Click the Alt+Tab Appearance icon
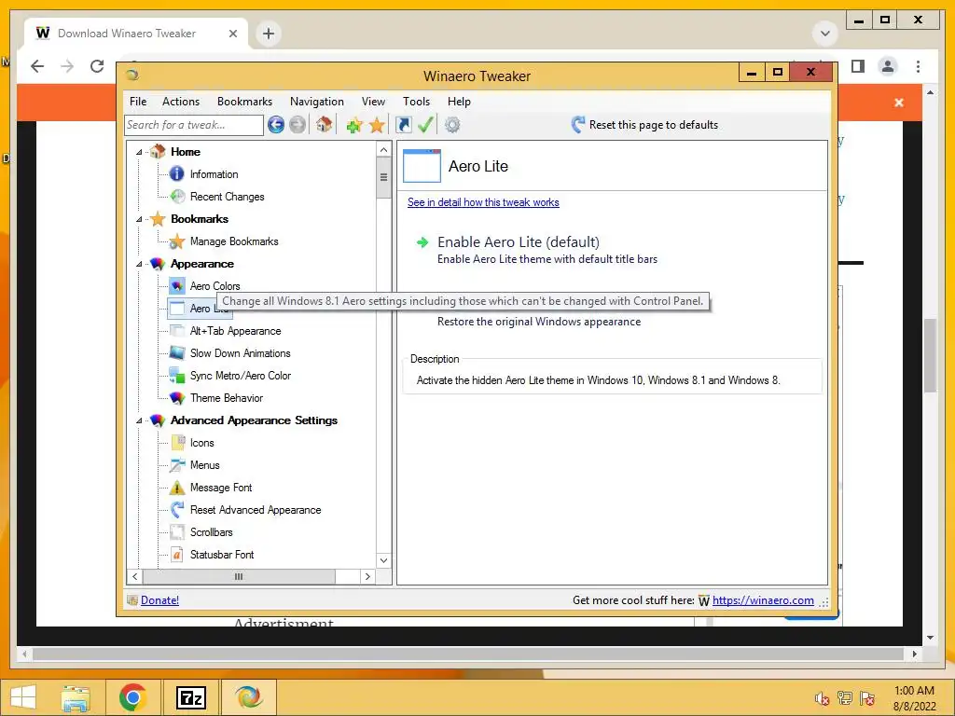The image size is (955, 716). 177,331
